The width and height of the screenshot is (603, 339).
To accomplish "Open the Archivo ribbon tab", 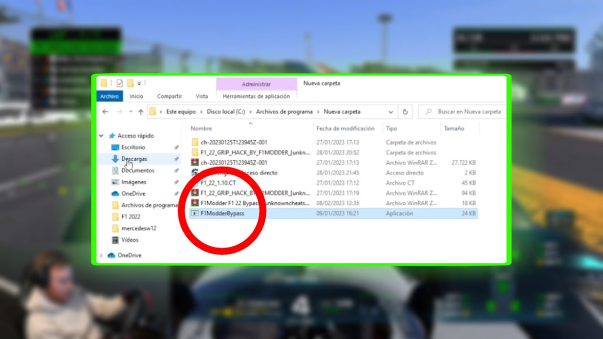I will (x=110, y=96).
